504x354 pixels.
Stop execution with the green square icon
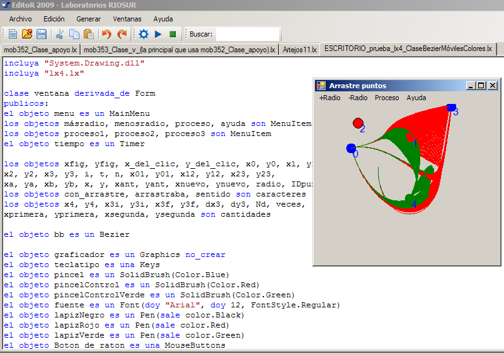(173, 34)
